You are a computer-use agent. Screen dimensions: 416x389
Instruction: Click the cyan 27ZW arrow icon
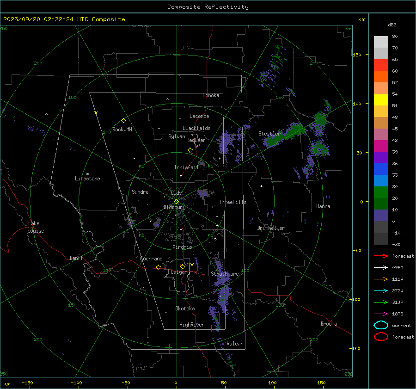pyautogui.click(x=381, y=290)
